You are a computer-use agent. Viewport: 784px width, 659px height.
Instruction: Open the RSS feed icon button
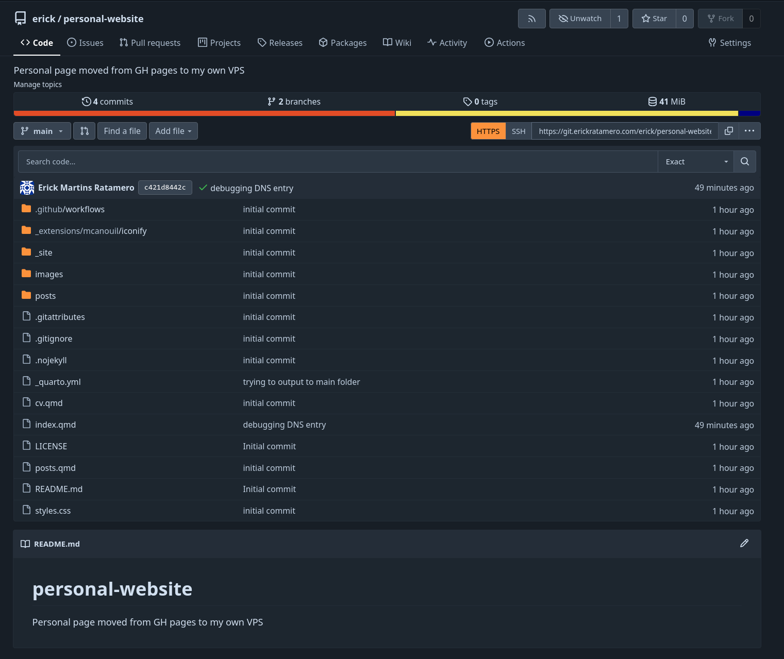coord(531,19)
